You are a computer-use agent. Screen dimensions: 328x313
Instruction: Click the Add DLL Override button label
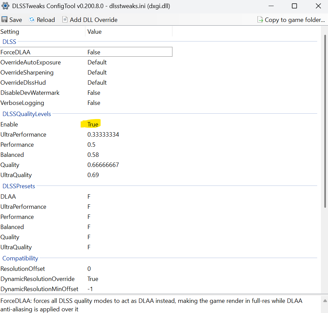point(93,20)
